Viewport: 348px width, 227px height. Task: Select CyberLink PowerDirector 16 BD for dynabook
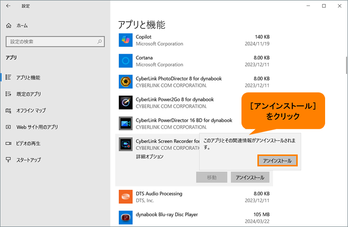pyautogui.click(x=184, y=120)
